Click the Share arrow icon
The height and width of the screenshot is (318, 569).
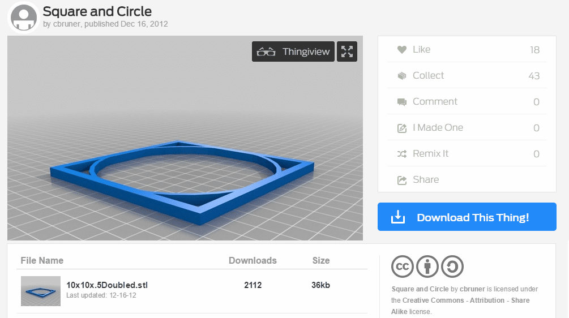tap(402, 180)
